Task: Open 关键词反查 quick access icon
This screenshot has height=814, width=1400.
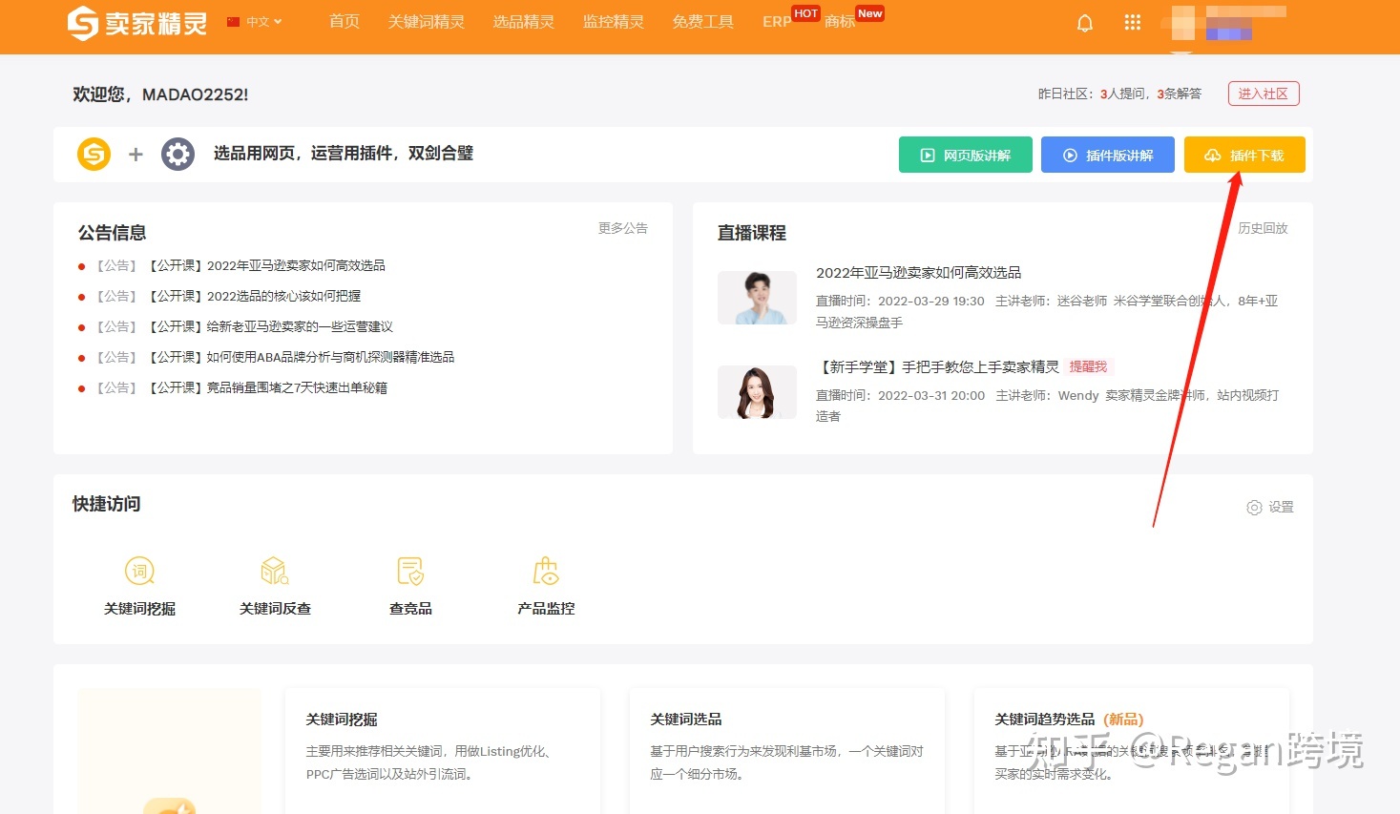Action: [275, 572]
